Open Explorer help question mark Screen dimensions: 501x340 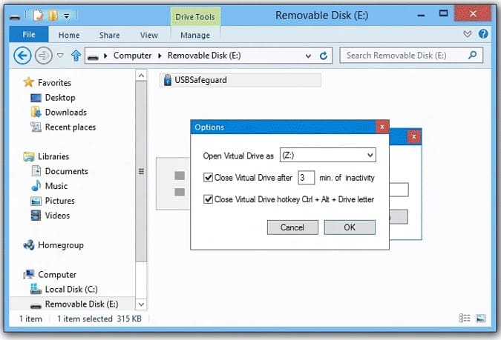(483, 34)
